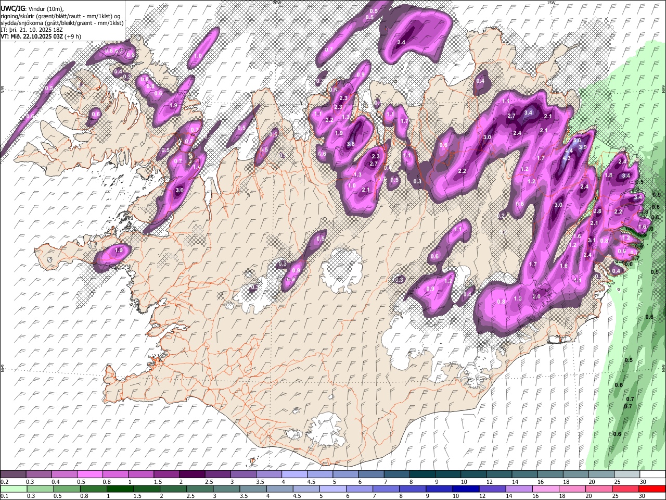Click the 'VT: Mið. 22.10.2025 03Z' valid time
The image size is (666, 500).
pos(31,36)
